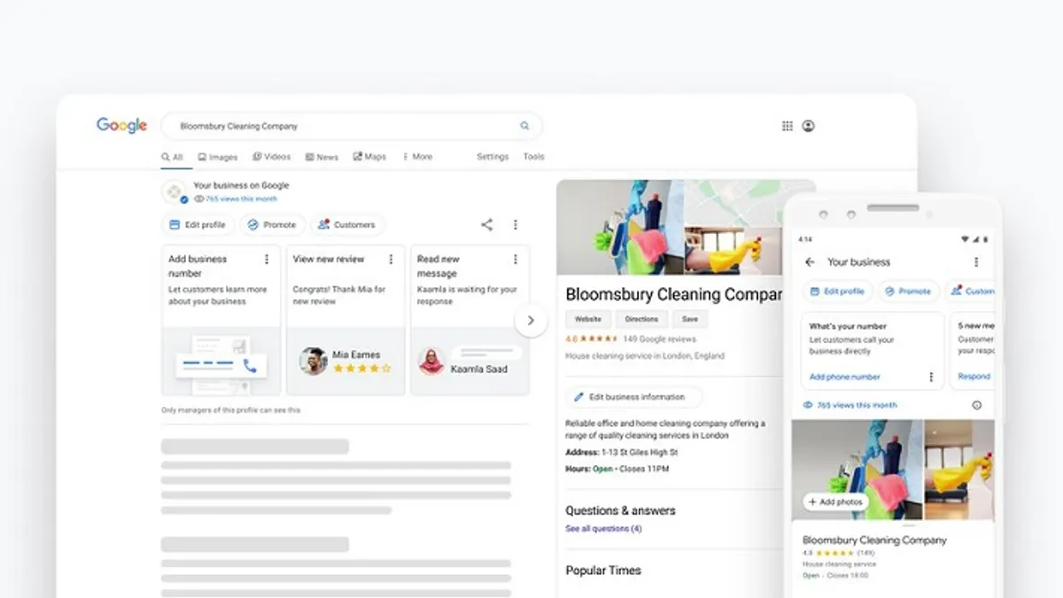Click the Popular Times heading
This screenshot has width=1063, height=598.
[x=603, y=571]
